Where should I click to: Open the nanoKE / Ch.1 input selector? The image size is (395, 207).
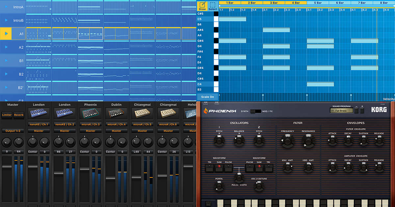(x=39, y=125)
